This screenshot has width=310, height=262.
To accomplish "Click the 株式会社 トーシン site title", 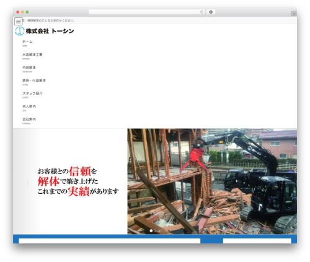I will coord(50,31).
